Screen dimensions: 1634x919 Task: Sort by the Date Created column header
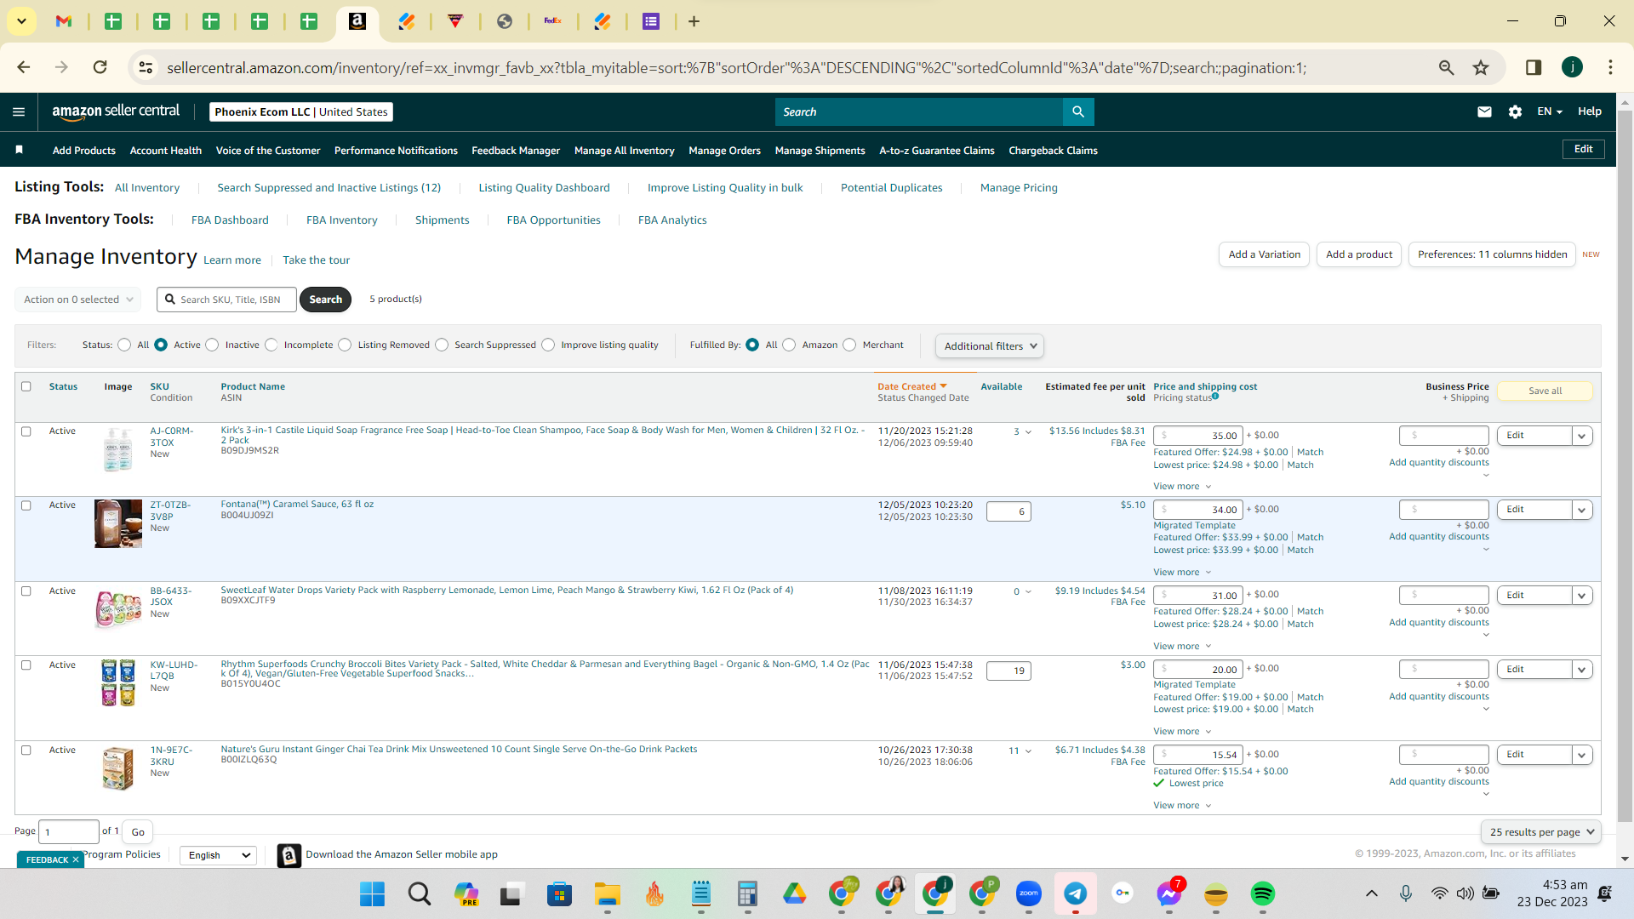click(912, 386)
